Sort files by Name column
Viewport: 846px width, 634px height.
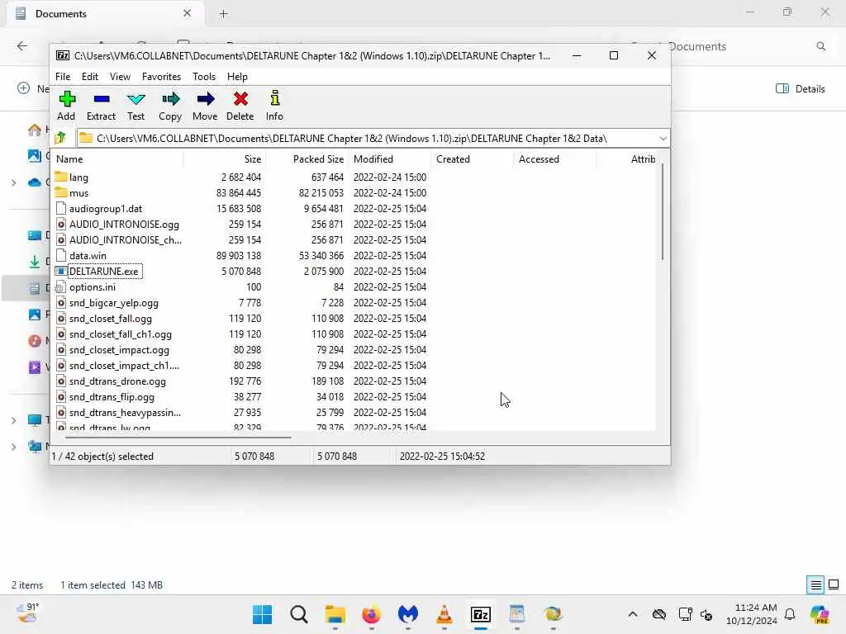click(117, 159)
